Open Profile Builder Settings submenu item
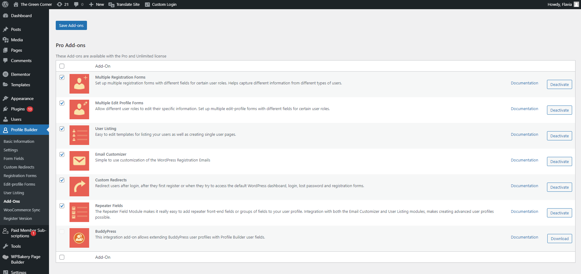This screenshot has height=274, width=581. (x=11, y=150)
